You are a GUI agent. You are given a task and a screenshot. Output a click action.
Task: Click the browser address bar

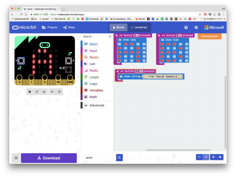pos(114,14)
